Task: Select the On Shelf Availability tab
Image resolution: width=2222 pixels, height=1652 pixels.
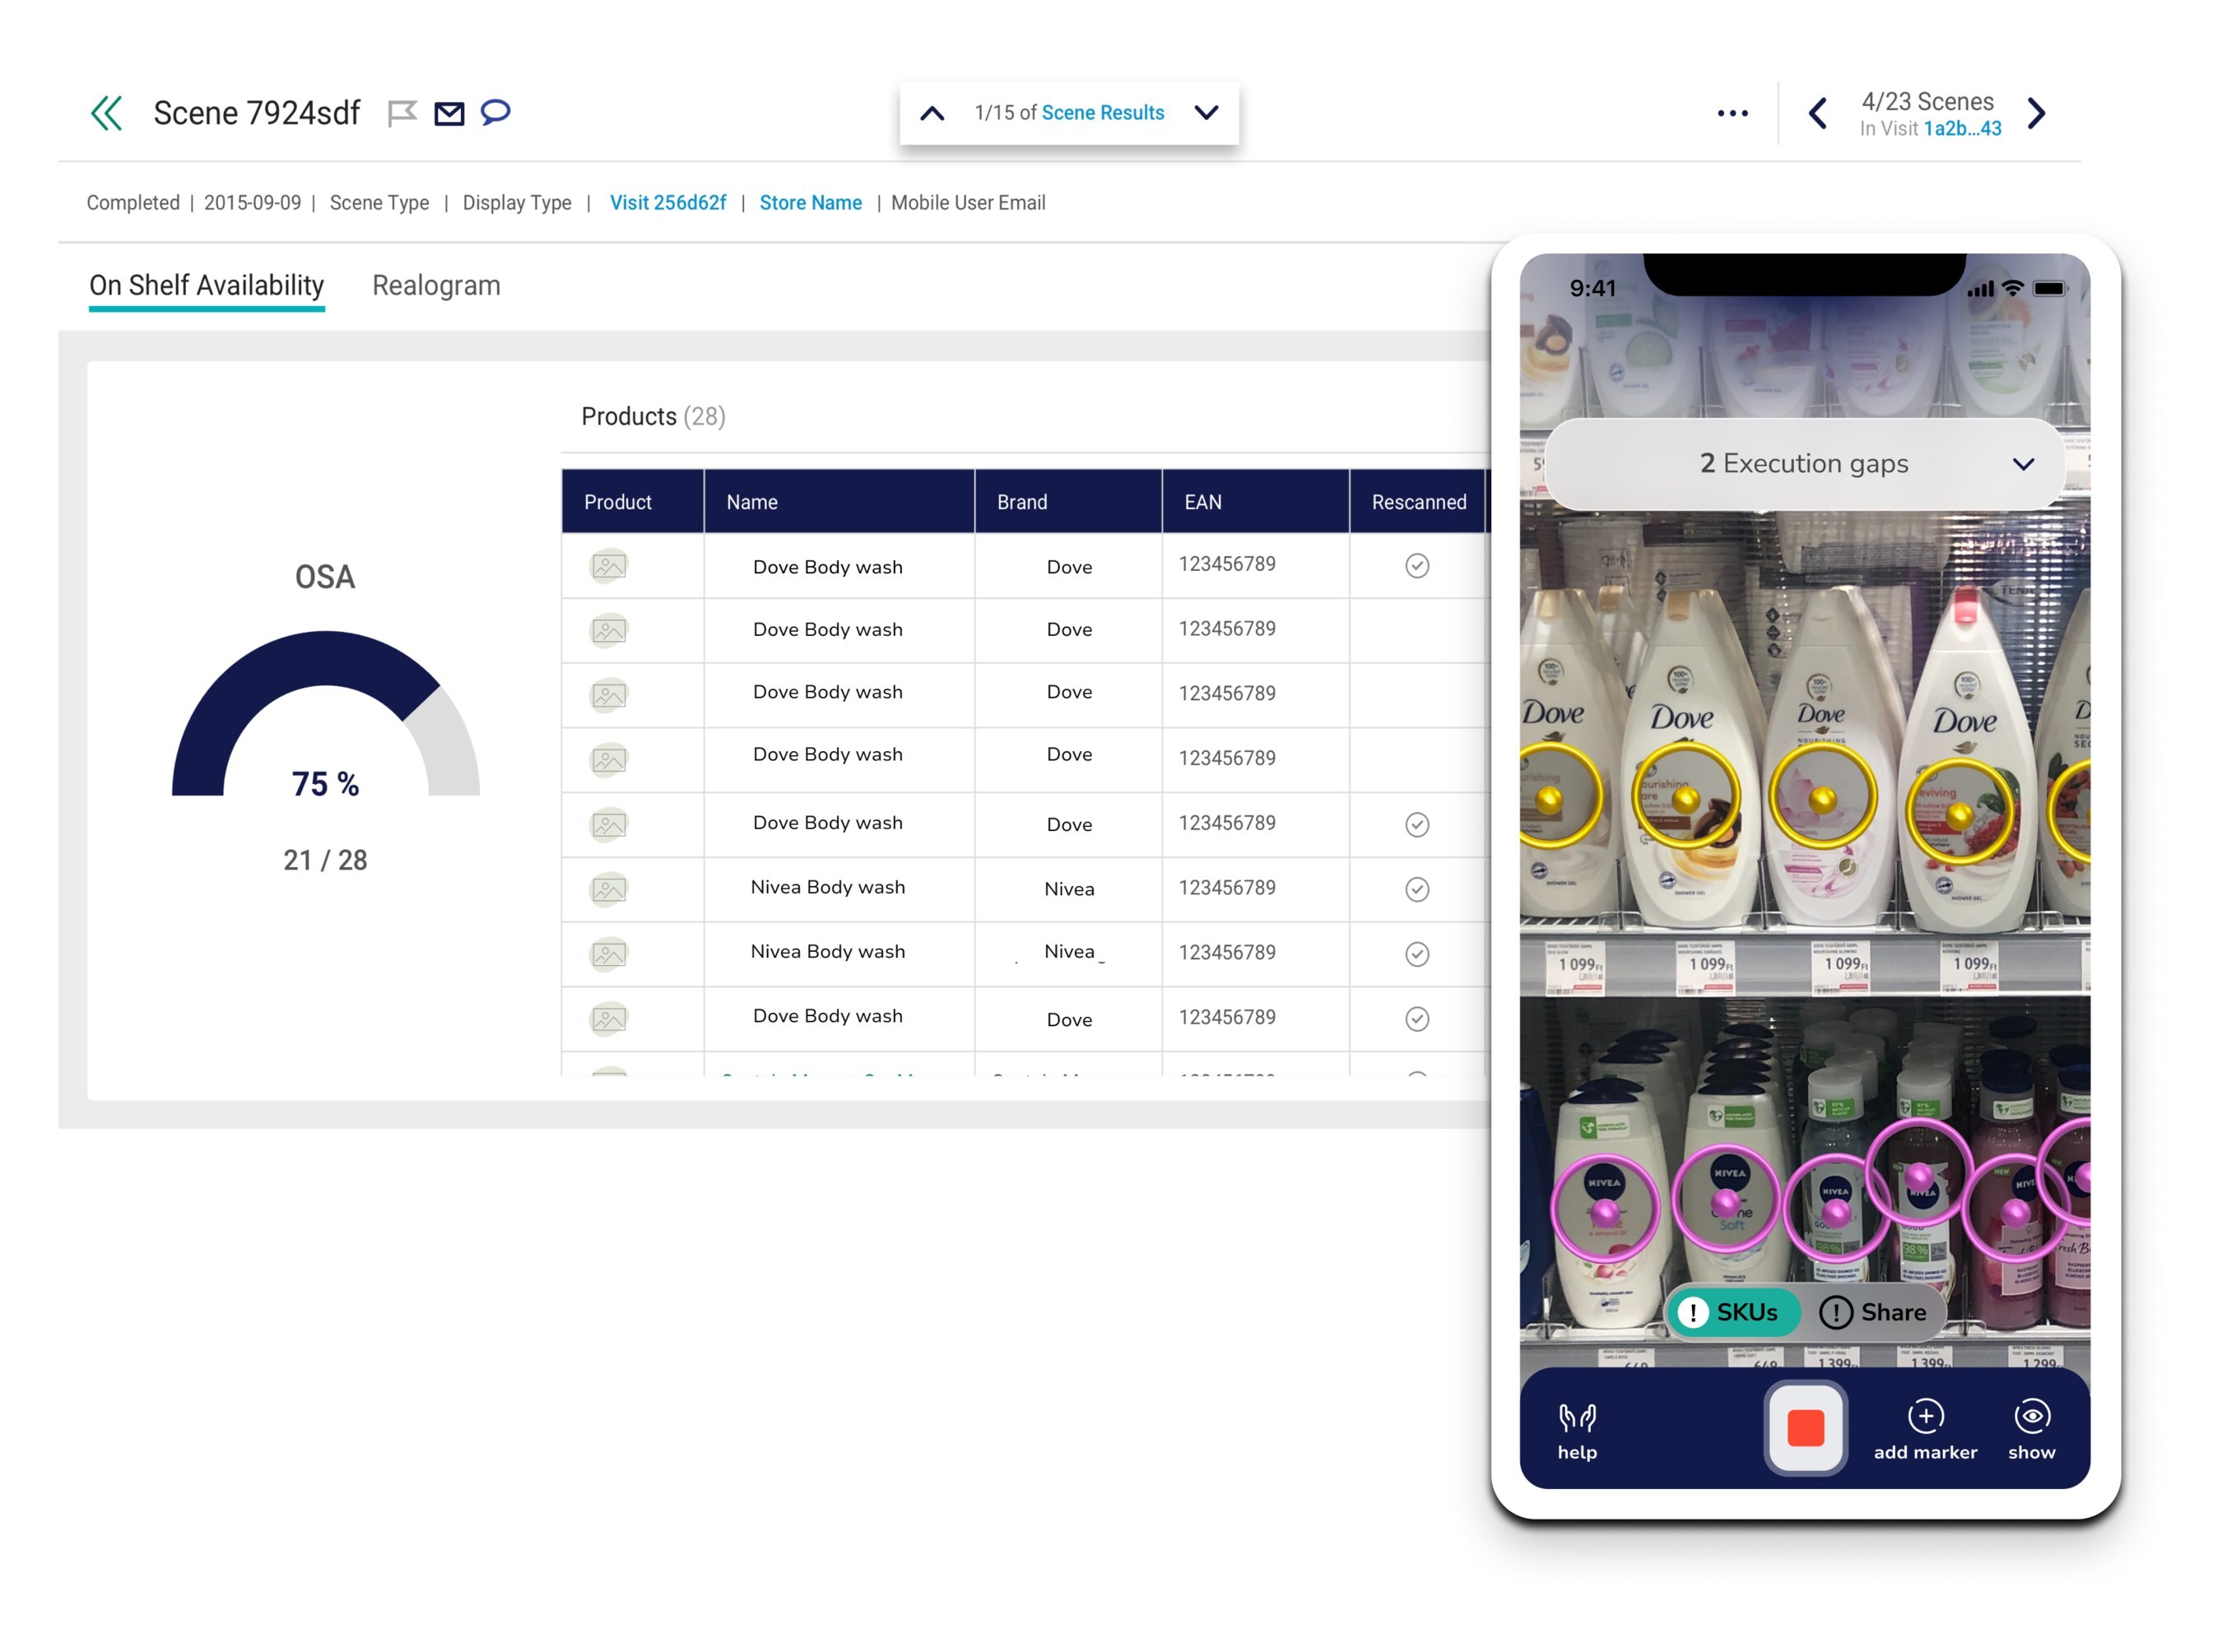Action: (x=206, y=286)
